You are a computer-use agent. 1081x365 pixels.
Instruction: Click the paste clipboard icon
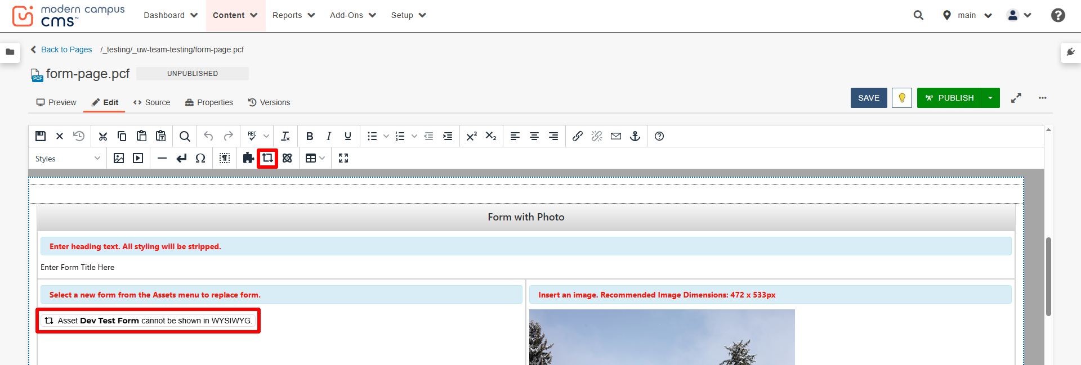[141, 136]
